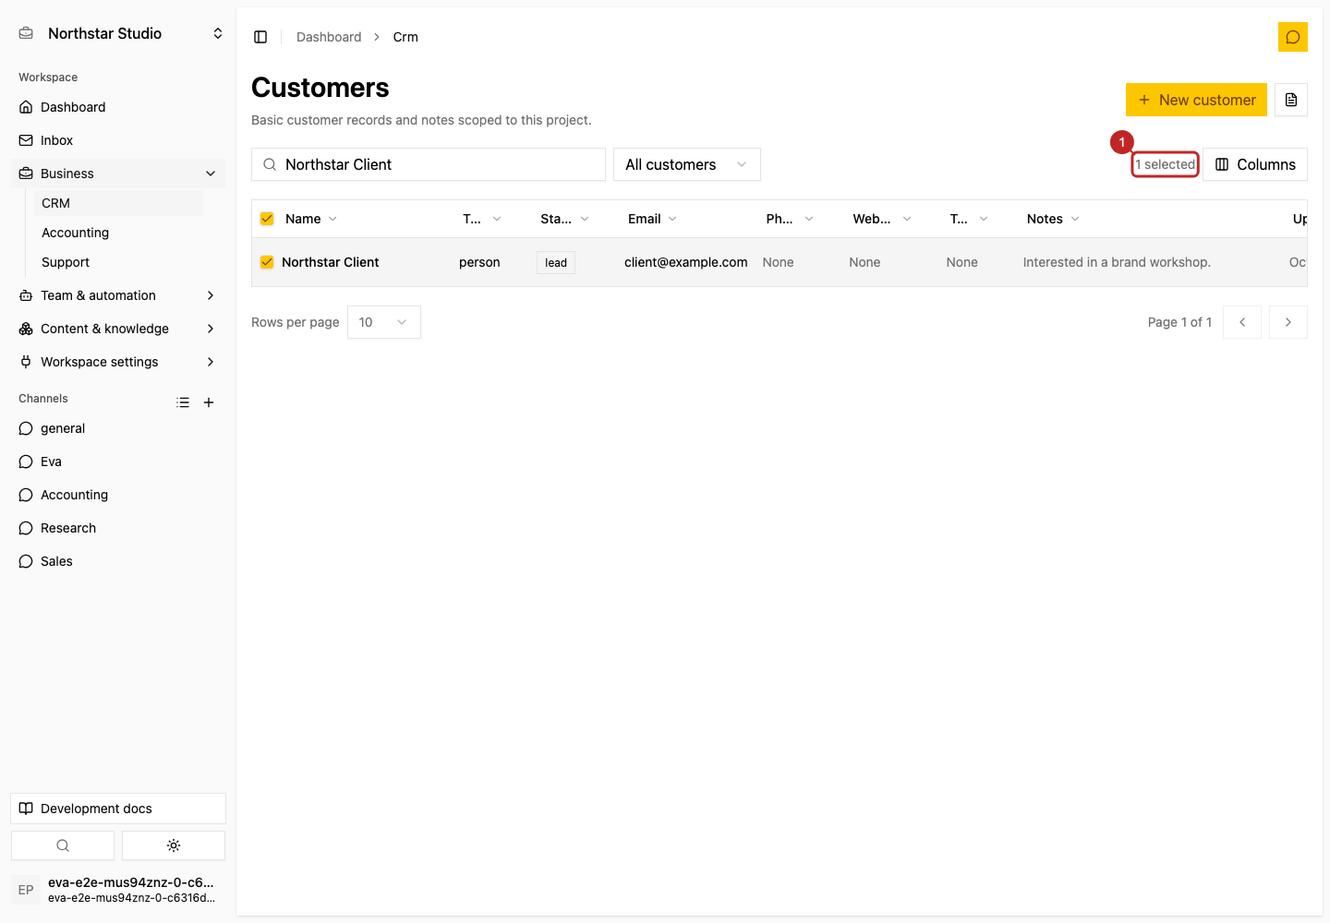
Task: Open the Sales channel
Action: click(x=118, y=561)
